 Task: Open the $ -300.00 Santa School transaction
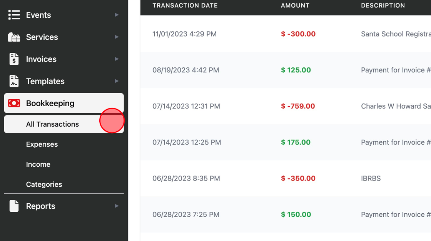(286, 34)
